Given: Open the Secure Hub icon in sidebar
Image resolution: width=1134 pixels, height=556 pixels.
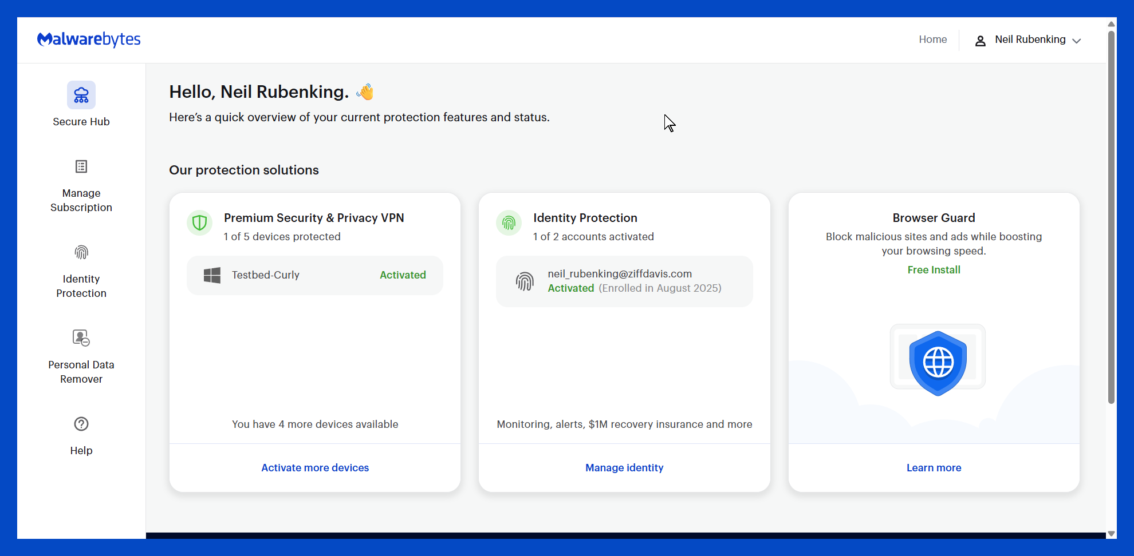Looking at the screenshot, I should pyautogui.click(x=81, y=95).
